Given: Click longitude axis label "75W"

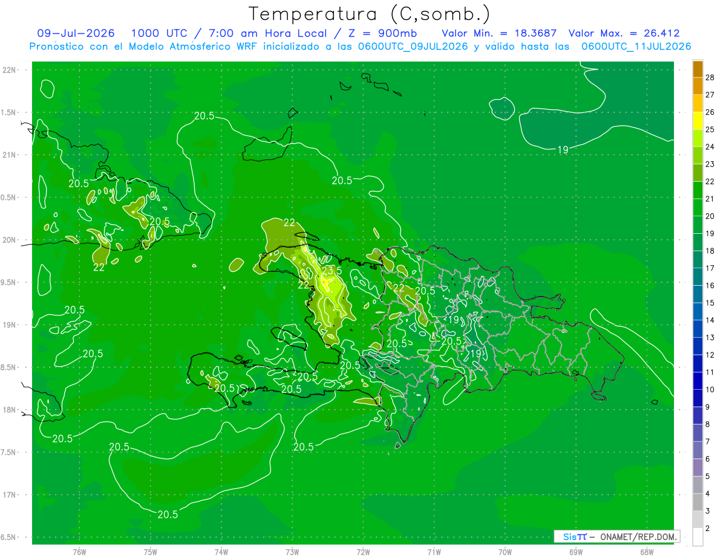Looking at the screenshot, I should pos(151,552).
